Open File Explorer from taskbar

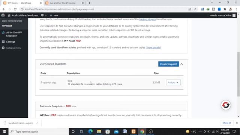coord(99,132)
